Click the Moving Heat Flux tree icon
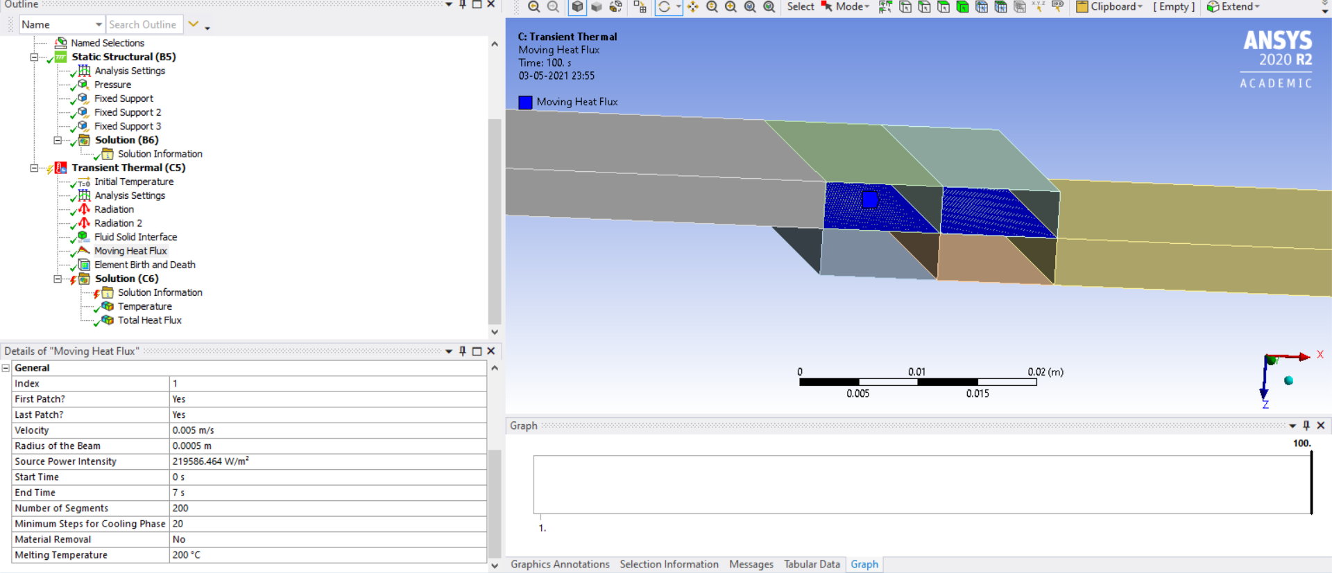The width and height of the screenshot is (1332, 573). pyautogui.click(x=83, y=251)
